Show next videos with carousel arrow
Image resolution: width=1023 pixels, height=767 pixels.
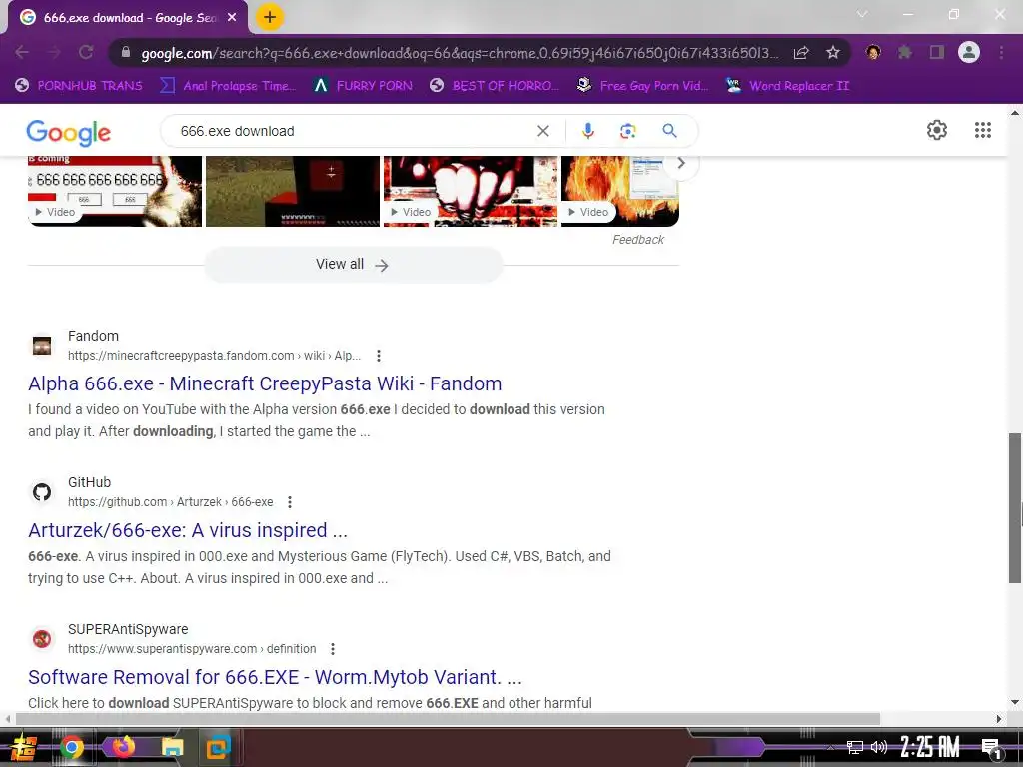681,163
